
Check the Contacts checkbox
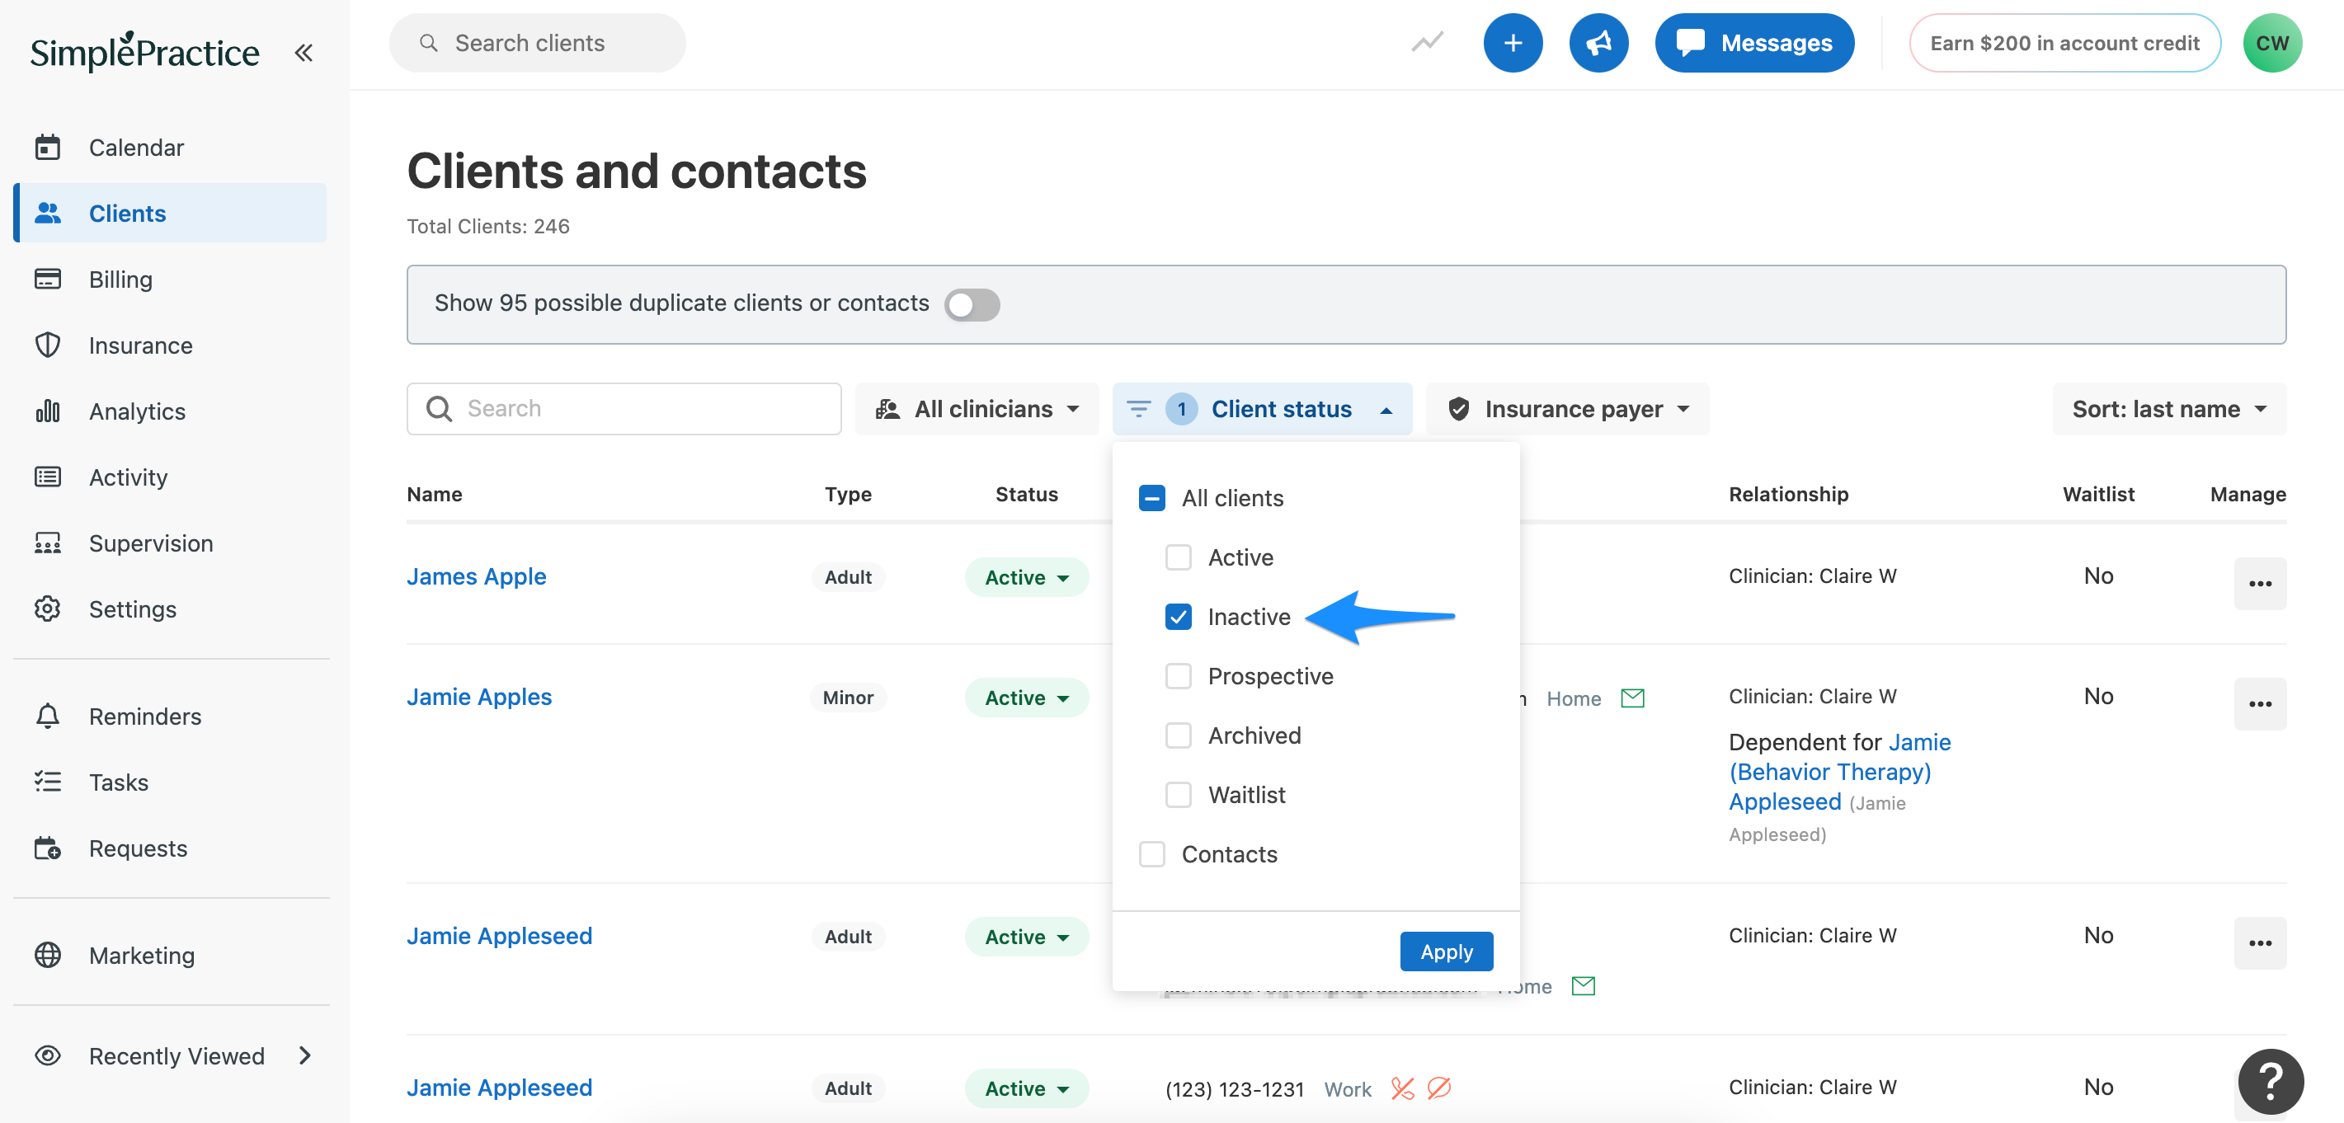pyautogui.click(x=1152, y=854)
